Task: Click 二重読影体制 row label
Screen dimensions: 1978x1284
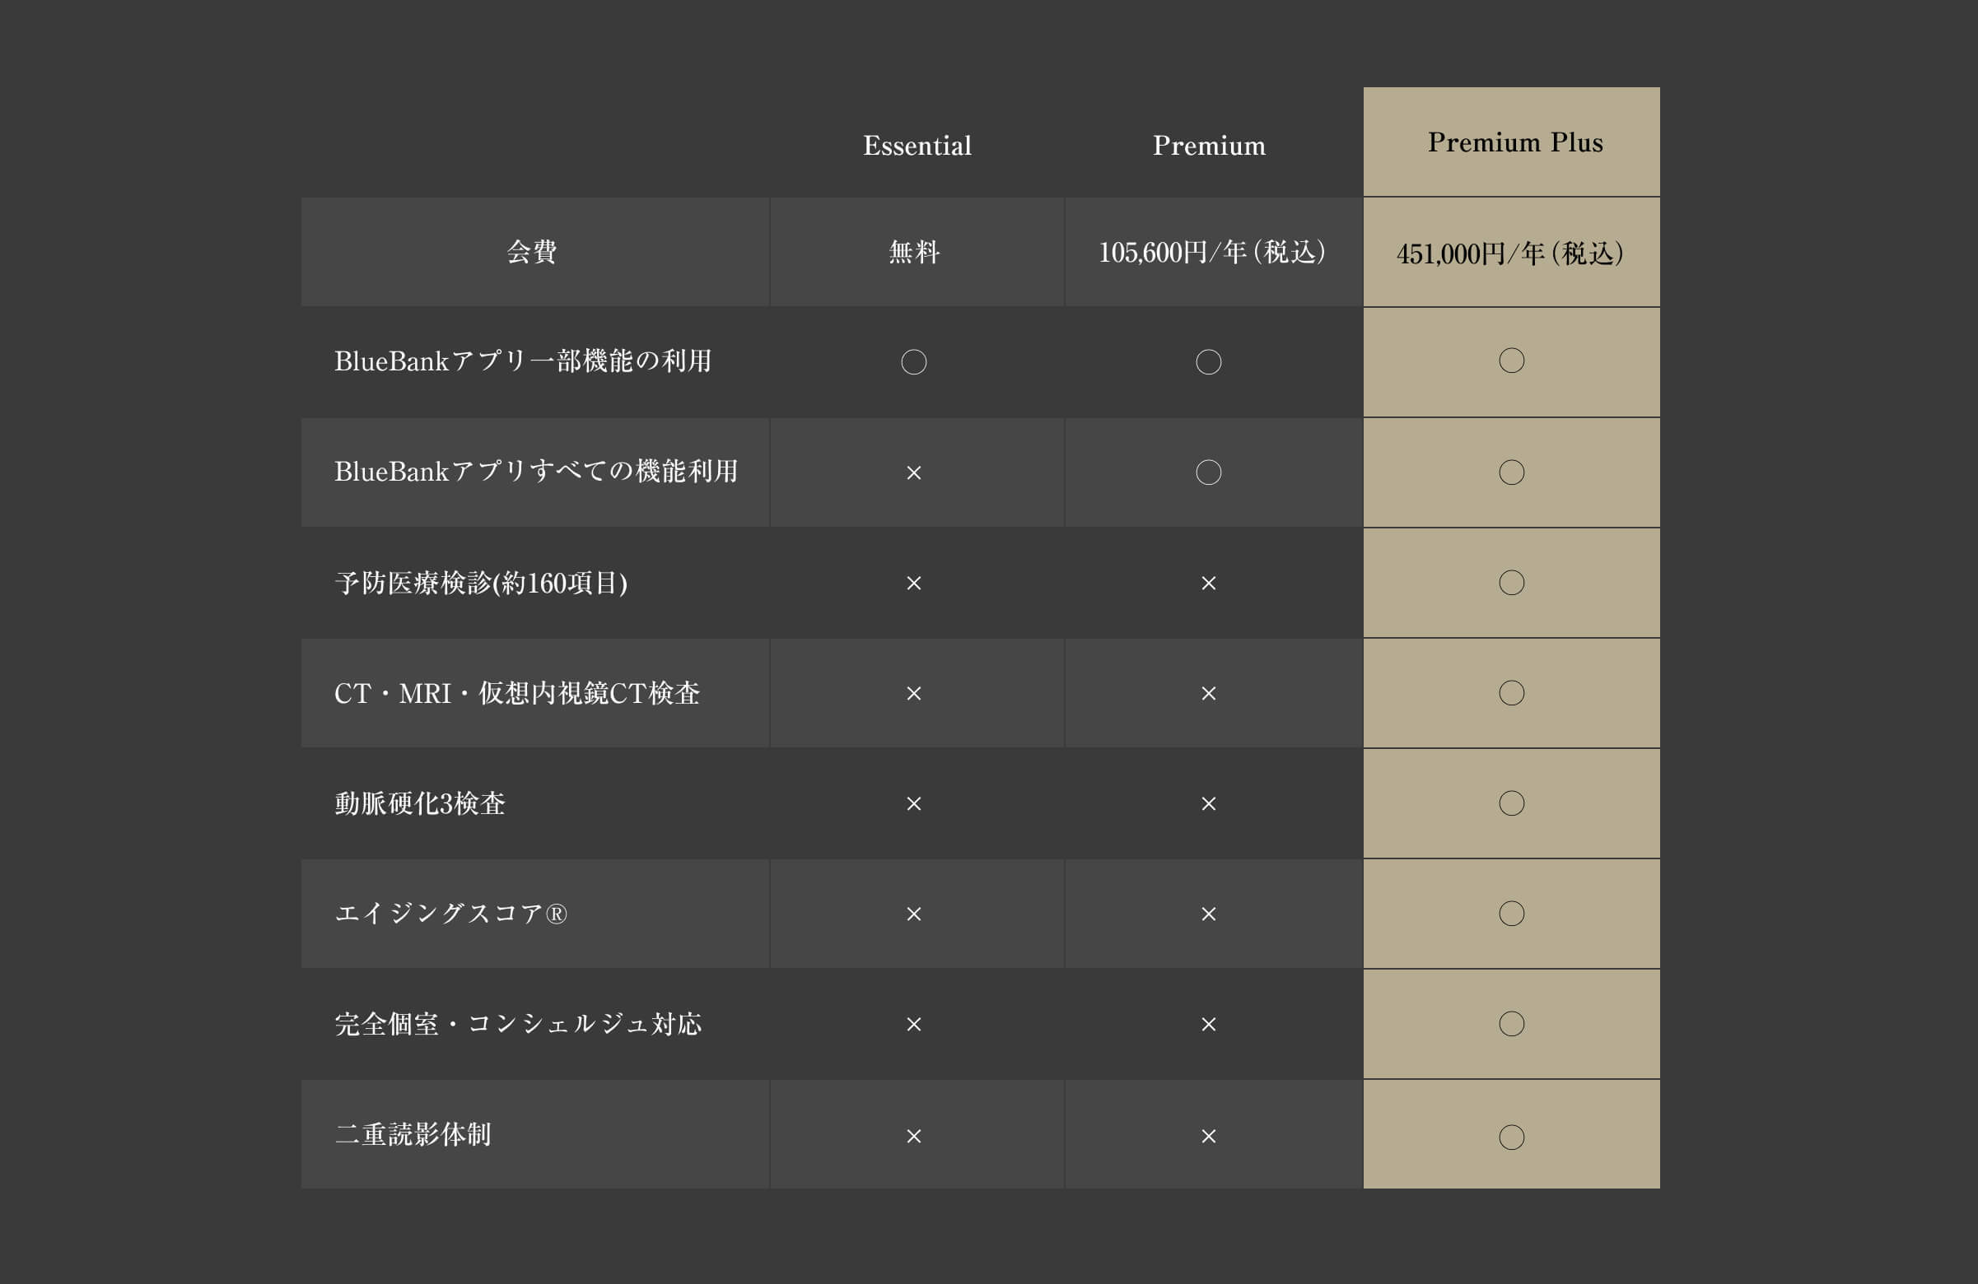Action: [x=413, y=1134]
